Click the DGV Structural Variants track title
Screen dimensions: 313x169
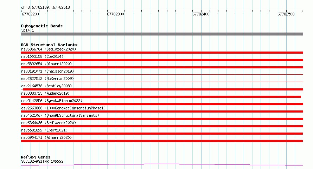(49, 45)
